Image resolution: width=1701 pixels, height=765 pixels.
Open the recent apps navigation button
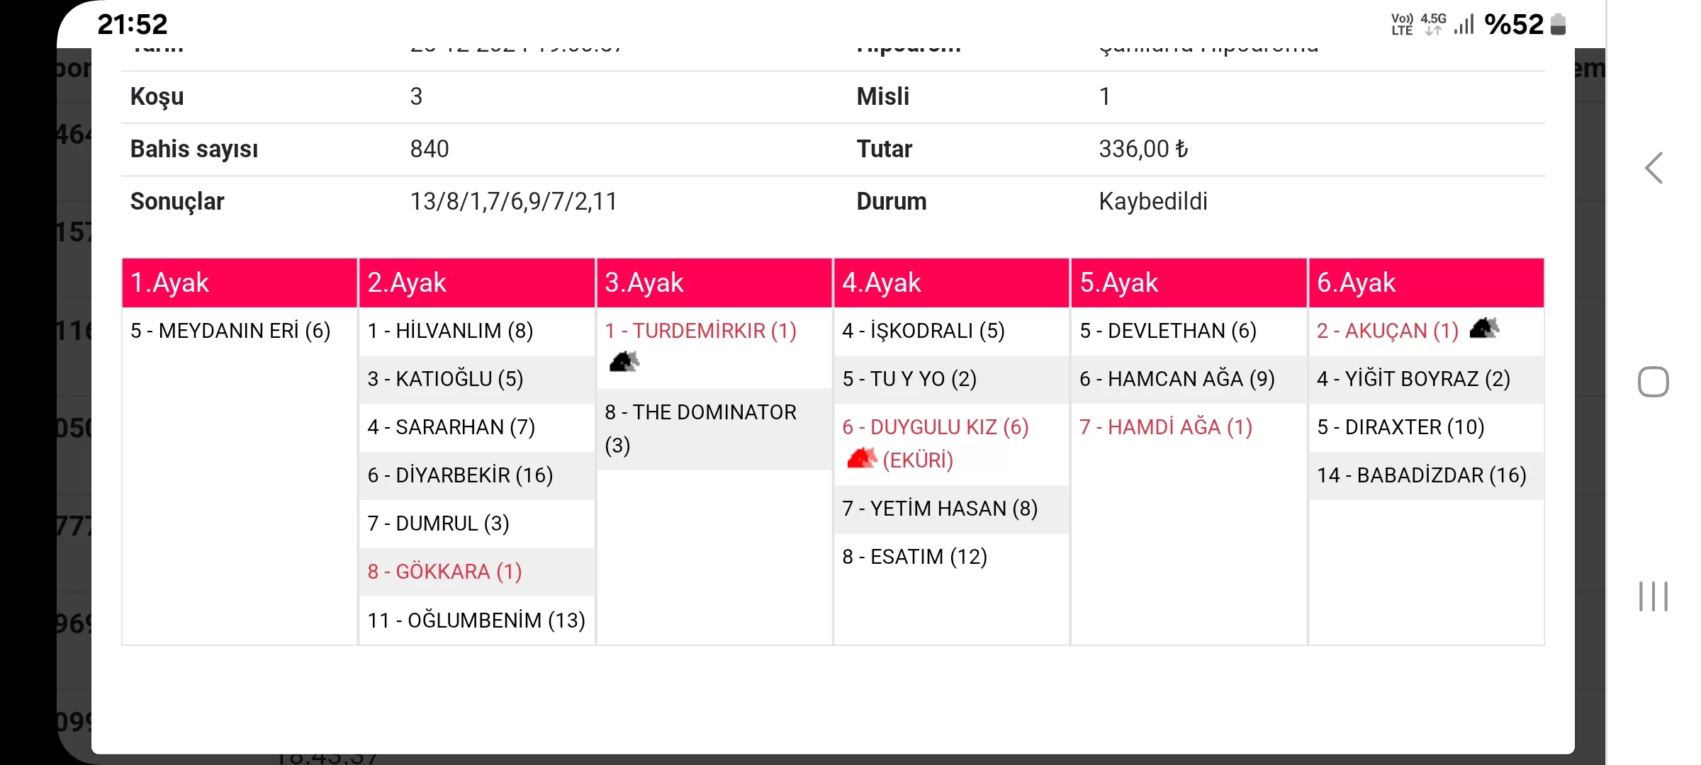point(1653,596)
